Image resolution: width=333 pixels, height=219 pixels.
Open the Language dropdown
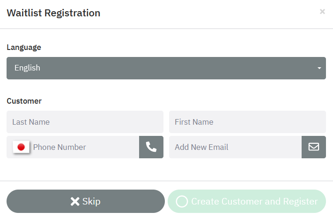coord(166,68)
